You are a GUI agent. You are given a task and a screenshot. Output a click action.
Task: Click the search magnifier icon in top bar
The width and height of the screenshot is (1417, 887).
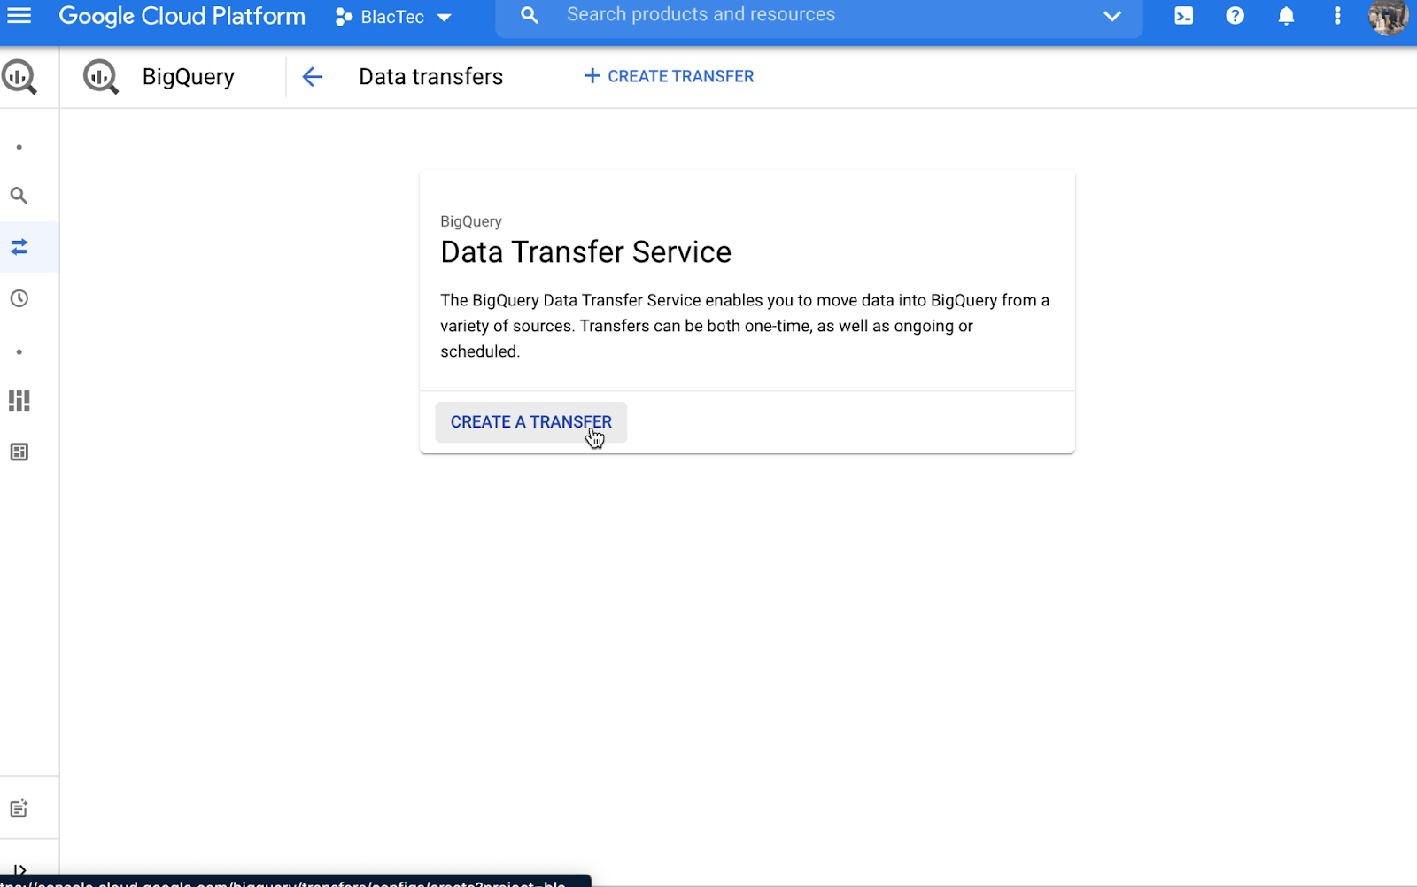click(x=529, y=15)
